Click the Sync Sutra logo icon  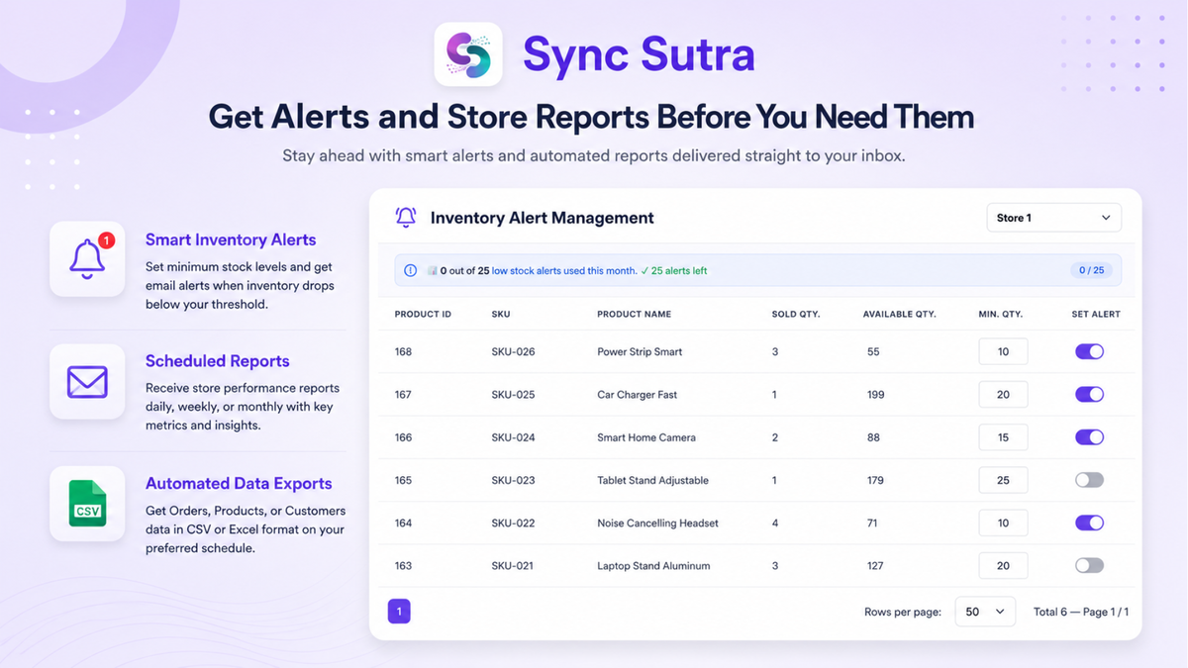(x=468, y=54)
